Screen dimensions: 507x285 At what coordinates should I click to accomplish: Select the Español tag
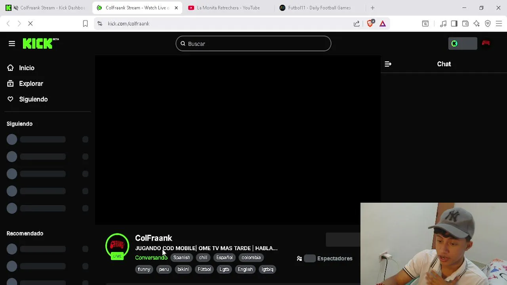[224, 258]
